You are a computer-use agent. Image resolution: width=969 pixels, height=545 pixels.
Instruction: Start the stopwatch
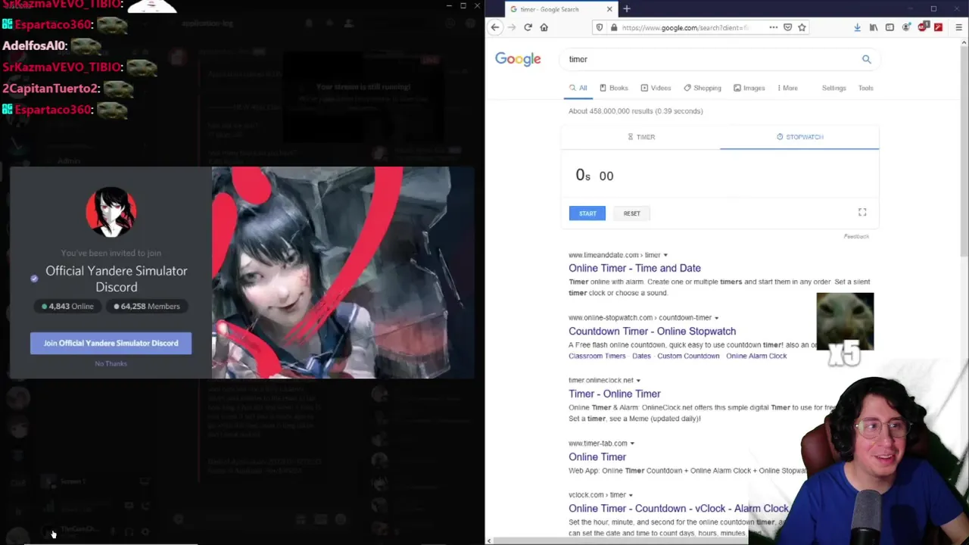click(x=587, y=213)
